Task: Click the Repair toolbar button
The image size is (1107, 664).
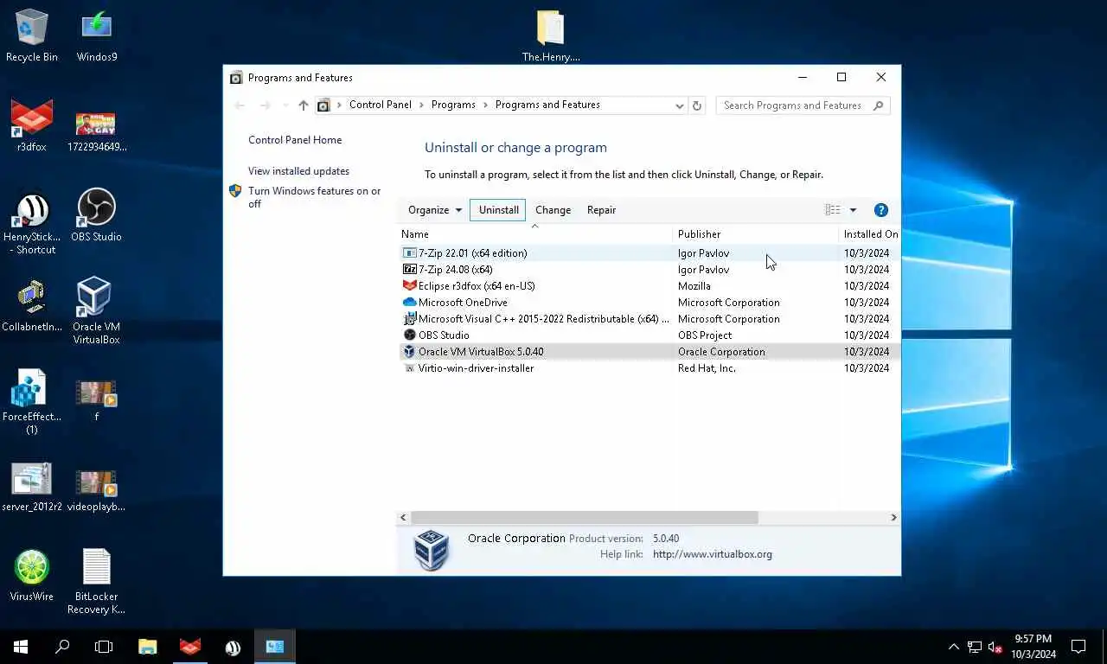Action: pyautogui.click(x=601, y=210)
